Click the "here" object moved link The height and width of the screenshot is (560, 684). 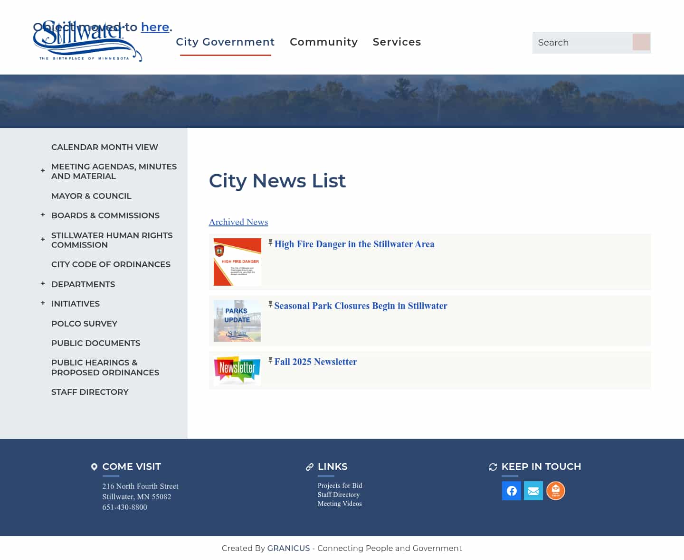click(155, 27)
